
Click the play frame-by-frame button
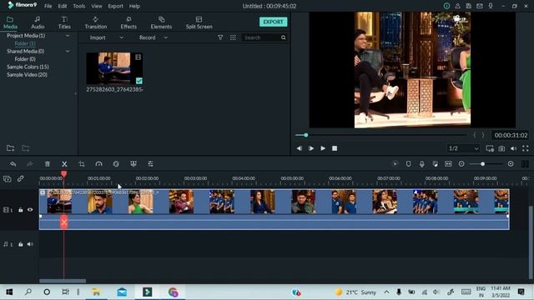pyautogui.click(x=311, y=148)
